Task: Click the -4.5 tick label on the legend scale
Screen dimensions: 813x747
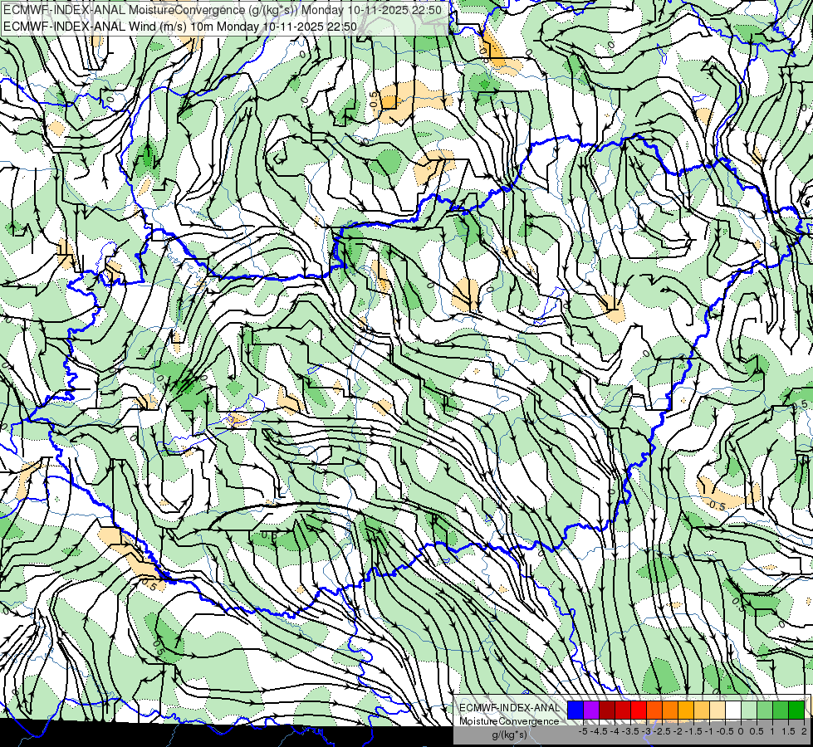Action: tap(598, 731)
